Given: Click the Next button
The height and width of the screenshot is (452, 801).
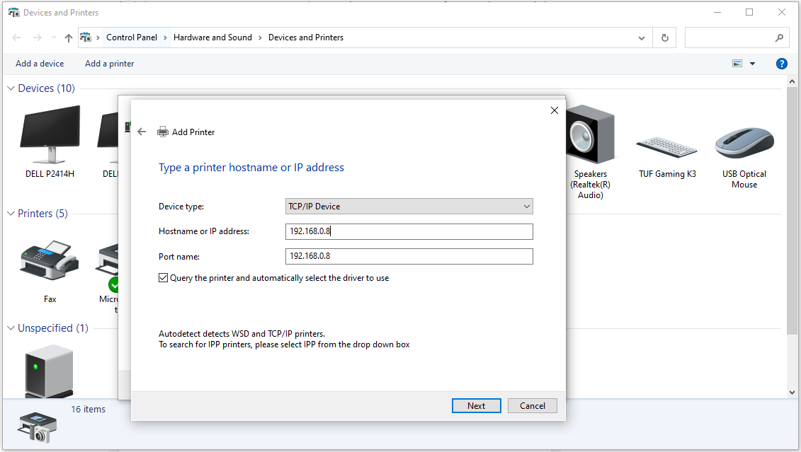Looking at the screenshot, I should coord(476,405).
